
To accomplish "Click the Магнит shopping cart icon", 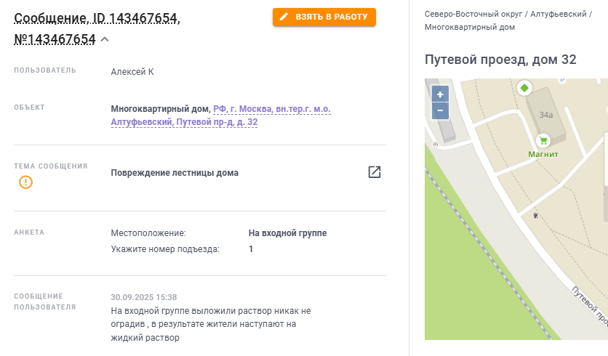I will pos(542,140).
